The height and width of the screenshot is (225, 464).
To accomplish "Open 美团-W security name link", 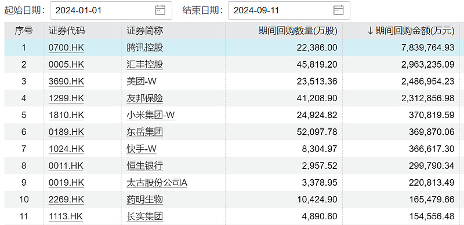I will click(x=141, y=82).
